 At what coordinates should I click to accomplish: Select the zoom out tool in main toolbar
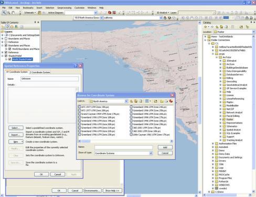[8, 13]
